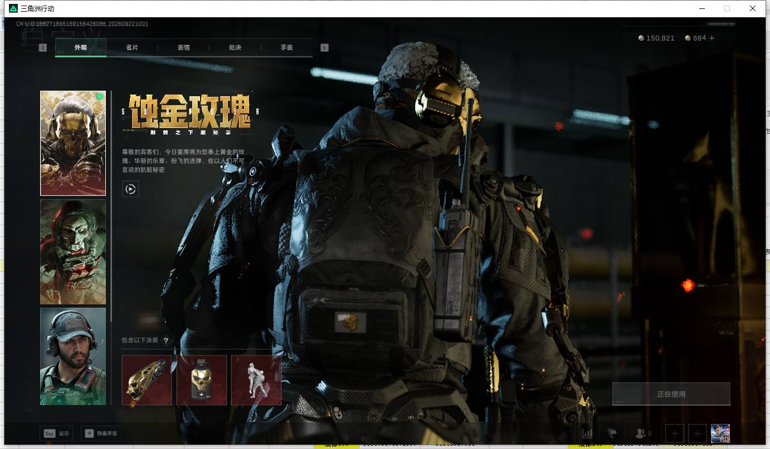Click the 正在使用 button
The image size is (770, 449).
(671, 394)
